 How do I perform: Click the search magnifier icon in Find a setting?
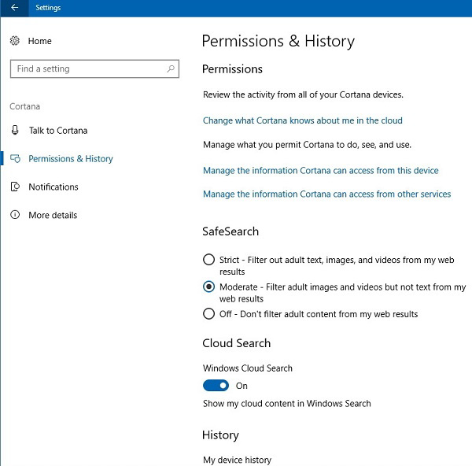coord(171,68)
